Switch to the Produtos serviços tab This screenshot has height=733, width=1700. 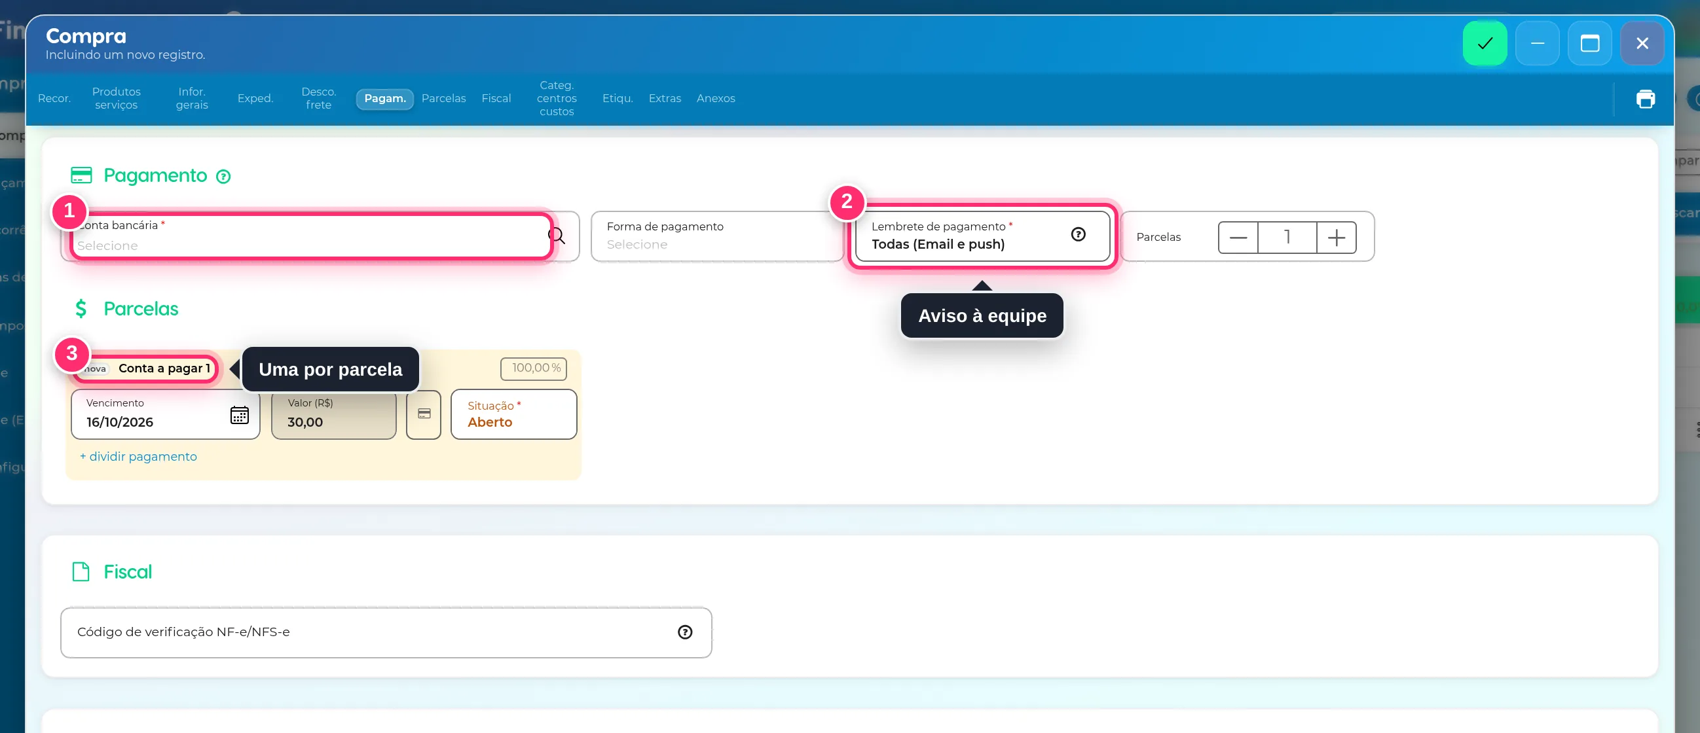pos(116,98)
